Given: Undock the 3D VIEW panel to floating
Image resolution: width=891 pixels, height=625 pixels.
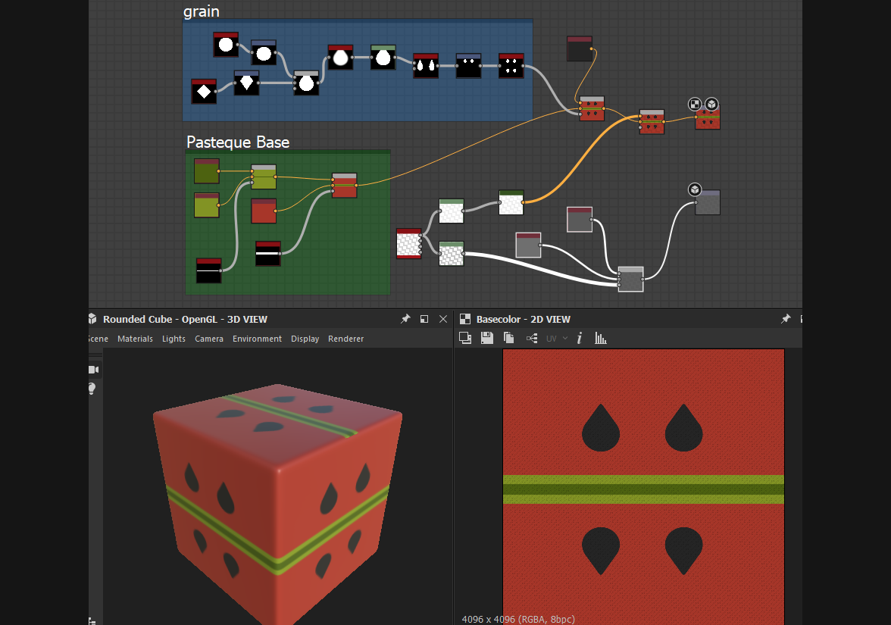Looking at the screenshot, I should click(424, 319).
